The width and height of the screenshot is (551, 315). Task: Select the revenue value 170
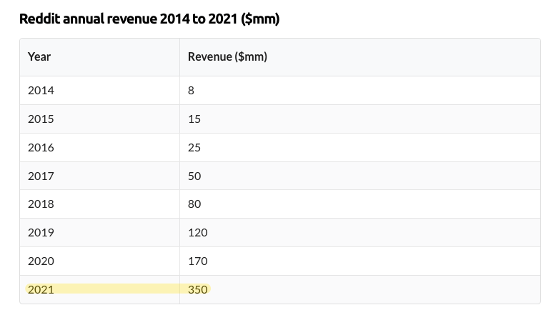[197, 261]
